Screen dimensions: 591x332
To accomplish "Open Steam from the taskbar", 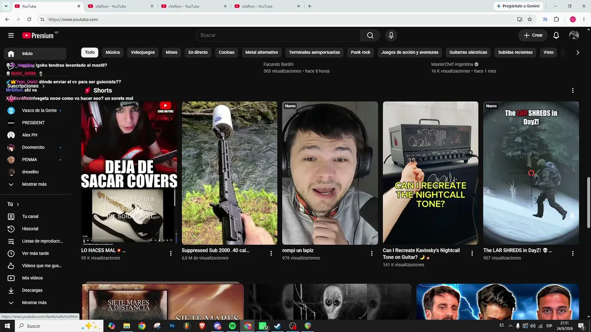I will click(277, 326).
